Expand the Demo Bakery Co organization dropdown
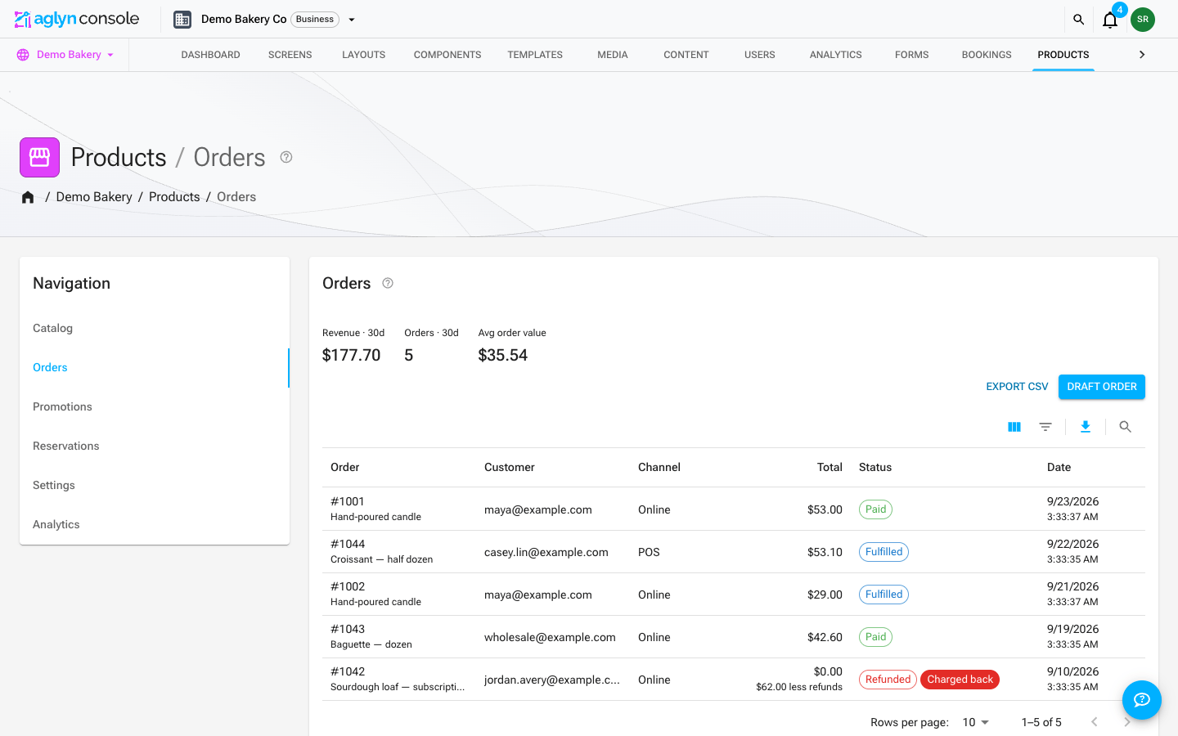The image size is (1178, 736). [352, 20]
